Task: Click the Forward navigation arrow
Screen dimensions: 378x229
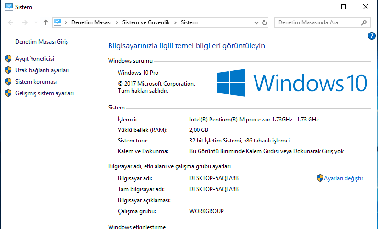Action: (x=24, y=22)
